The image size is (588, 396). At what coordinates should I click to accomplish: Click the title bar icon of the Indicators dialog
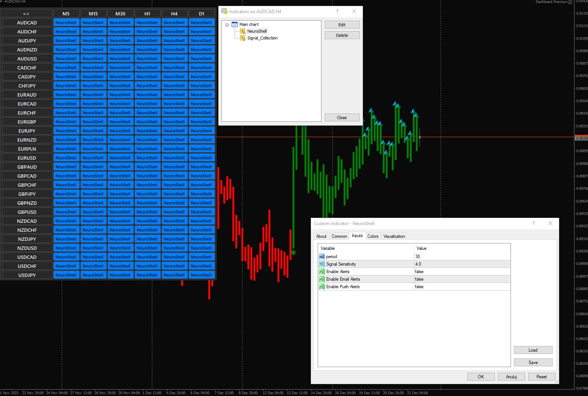point(224,12)
